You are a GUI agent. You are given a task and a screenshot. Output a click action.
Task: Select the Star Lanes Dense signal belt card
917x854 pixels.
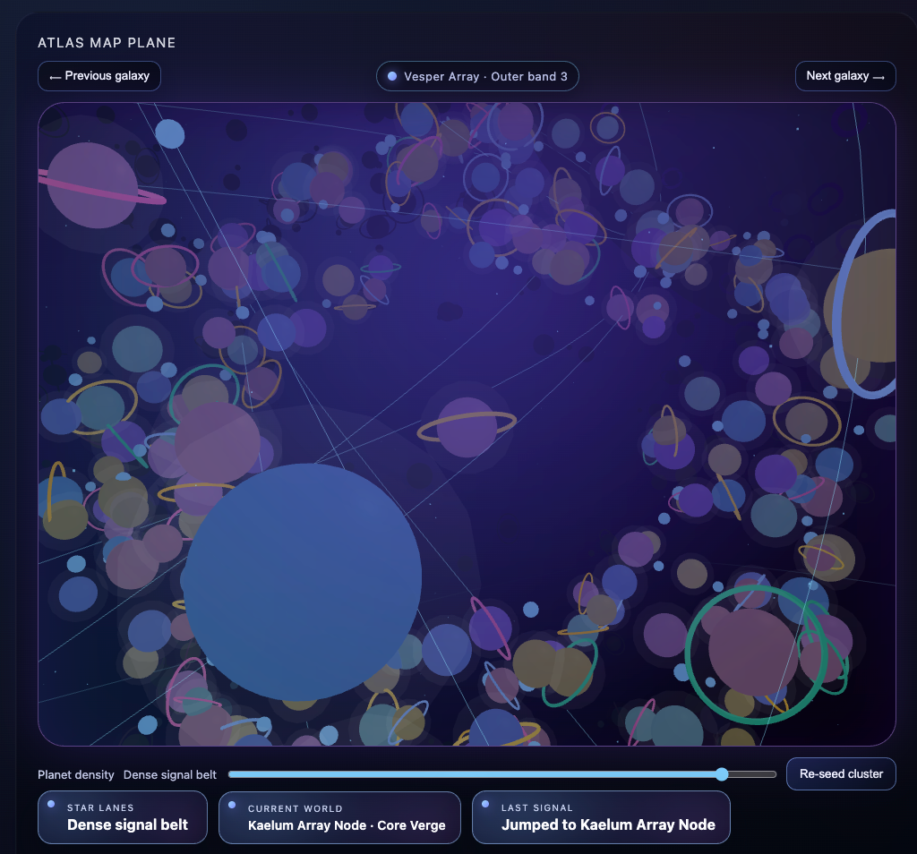(124, 817)
